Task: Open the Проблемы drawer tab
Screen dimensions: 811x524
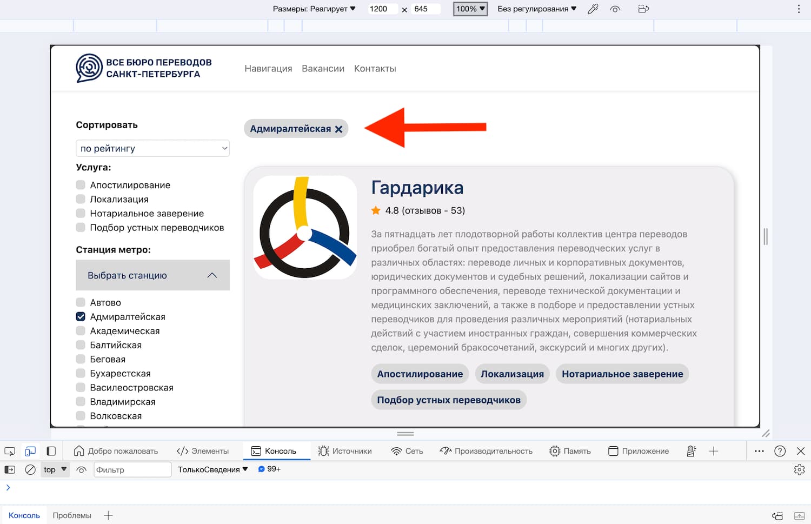Action: [x=72, y=515]
